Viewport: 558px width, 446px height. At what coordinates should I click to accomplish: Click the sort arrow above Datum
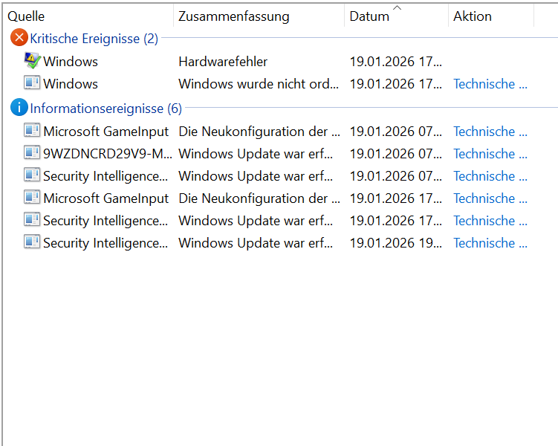coord(397,7)
